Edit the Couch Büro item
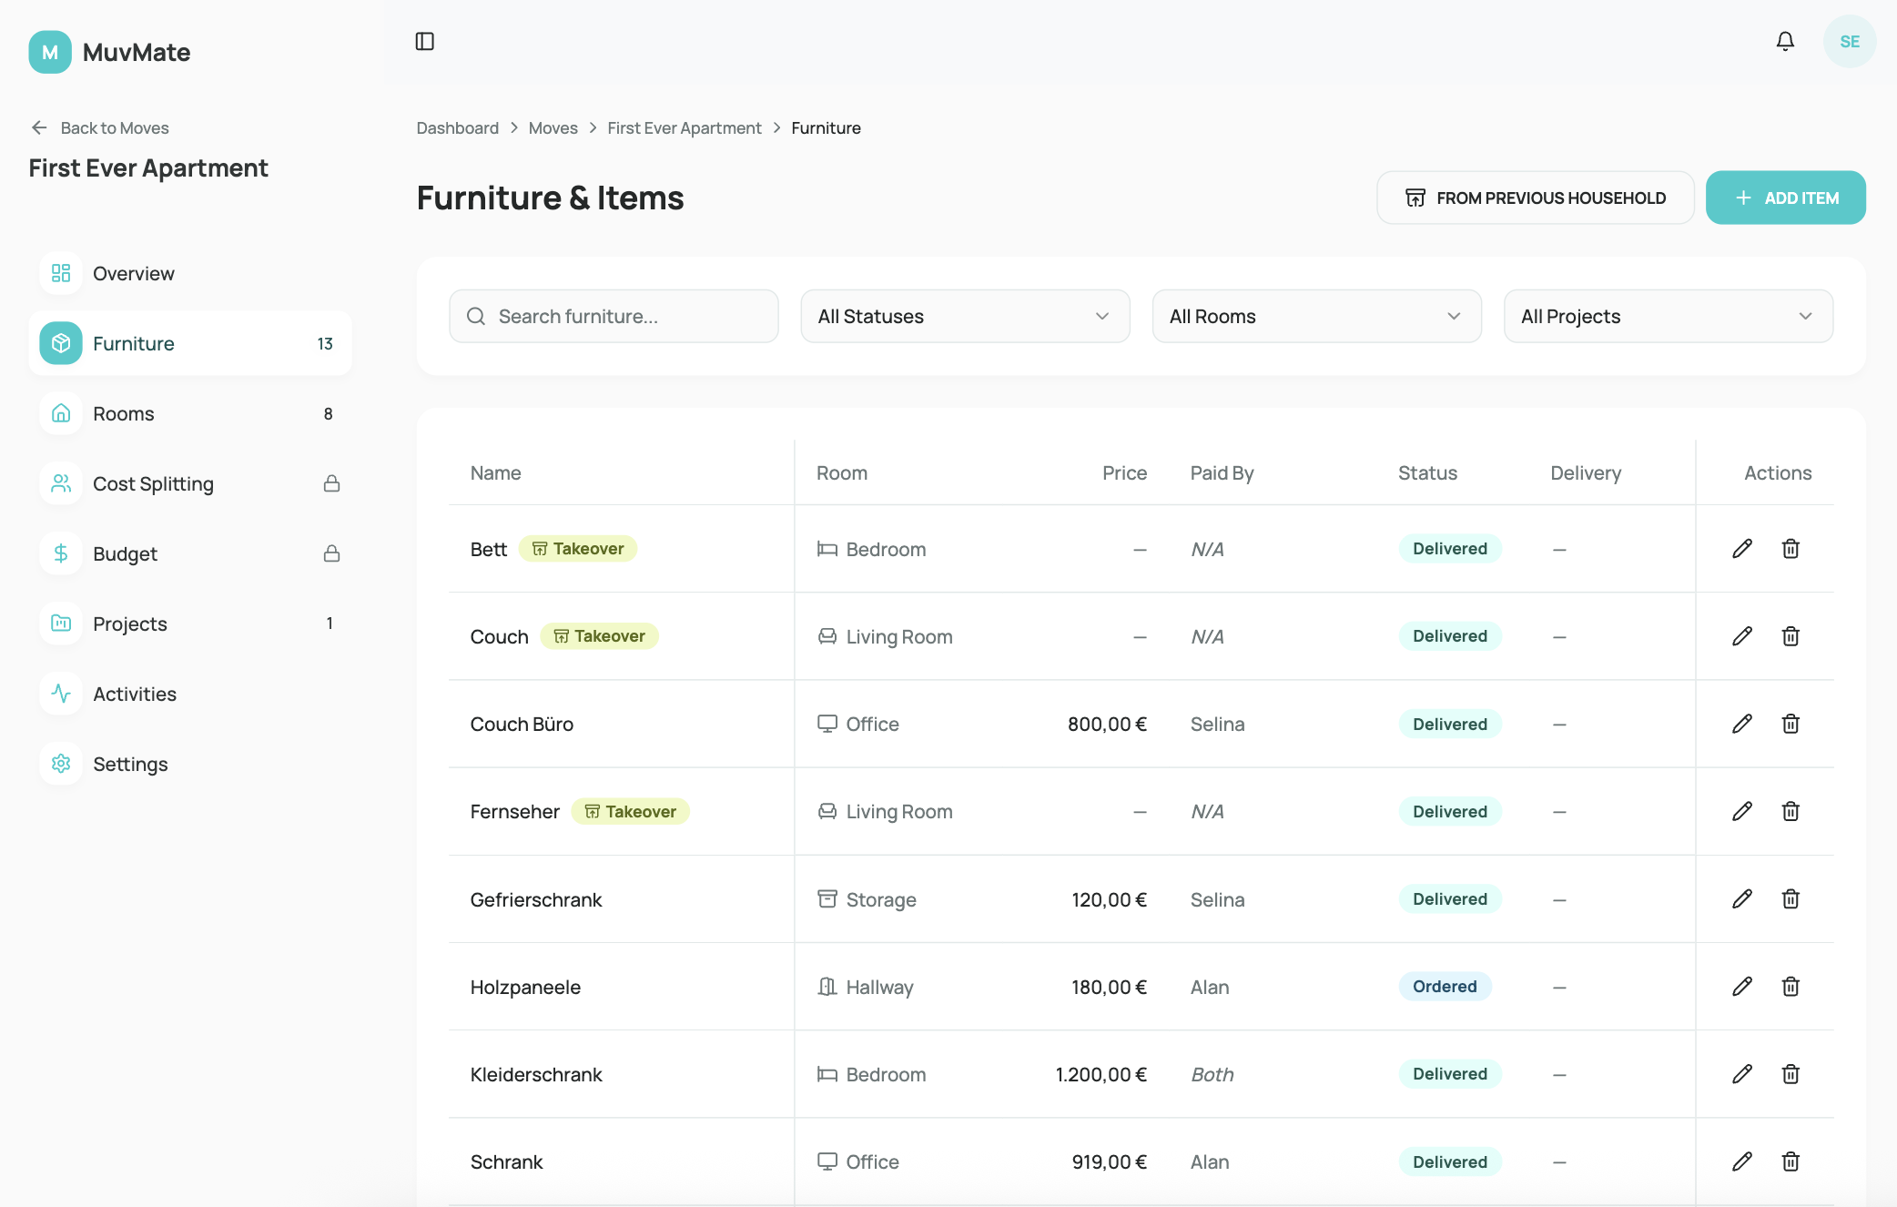This screenshot has height=1207, width=1897. (1741, 724)
